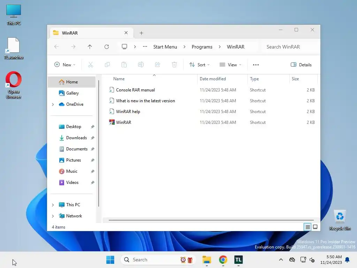Open the New dropdown menu
Viewport: 357px width, 268px height.
point(65,65)
